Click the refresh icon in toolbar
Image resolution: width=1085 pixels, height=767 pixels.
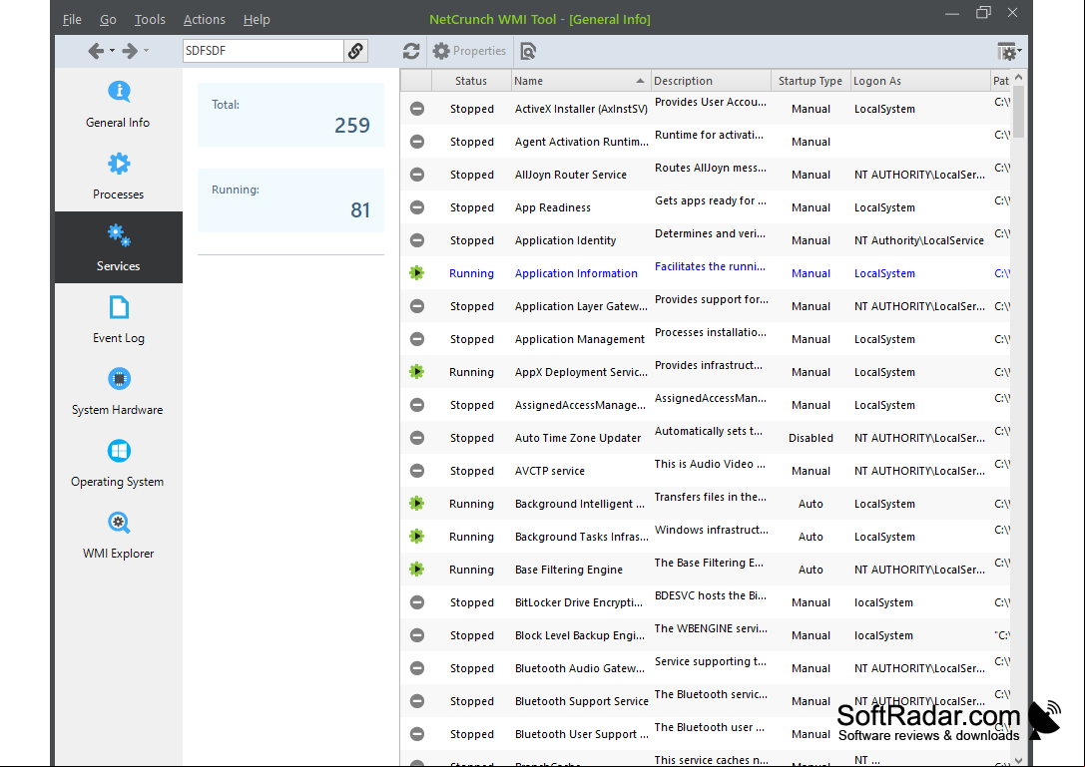411,51
